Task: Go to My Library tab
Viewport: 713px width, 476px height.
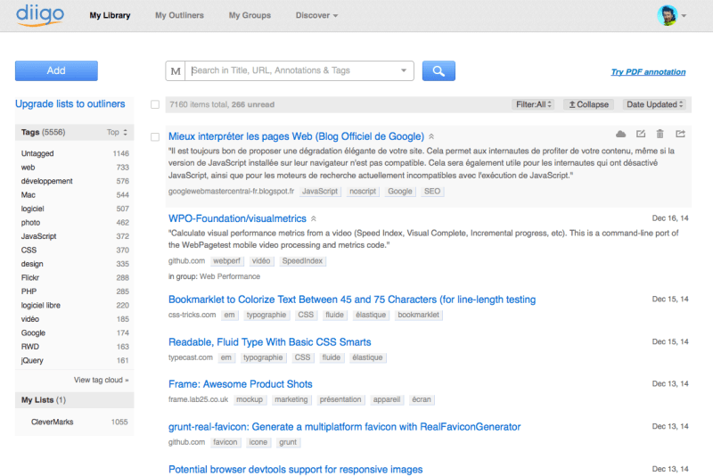Action: click(x=110, y=15)
